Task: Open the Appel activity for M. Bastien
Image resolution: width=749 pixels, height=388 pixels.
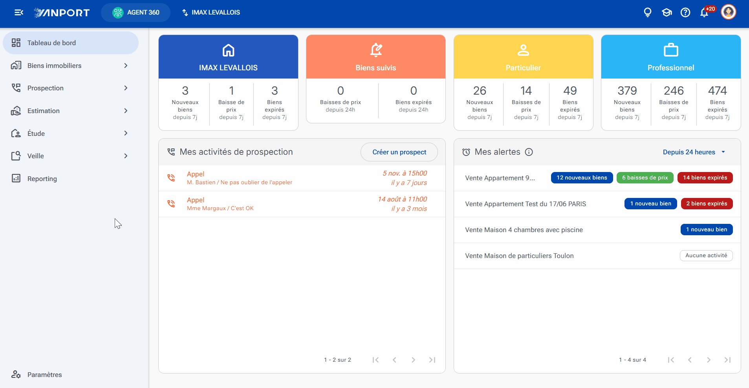Action: [302, 178]
